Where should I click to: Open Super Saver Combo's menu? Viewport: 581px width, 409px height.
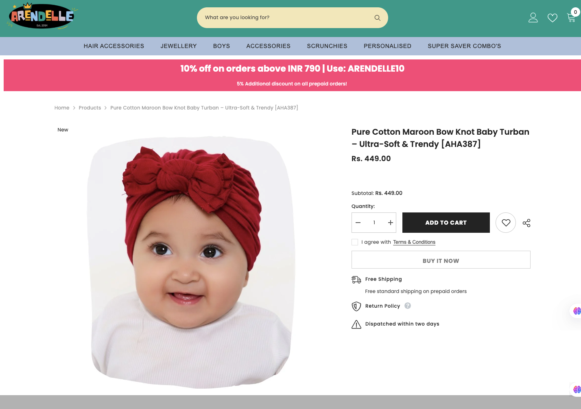tap(464, 46)
